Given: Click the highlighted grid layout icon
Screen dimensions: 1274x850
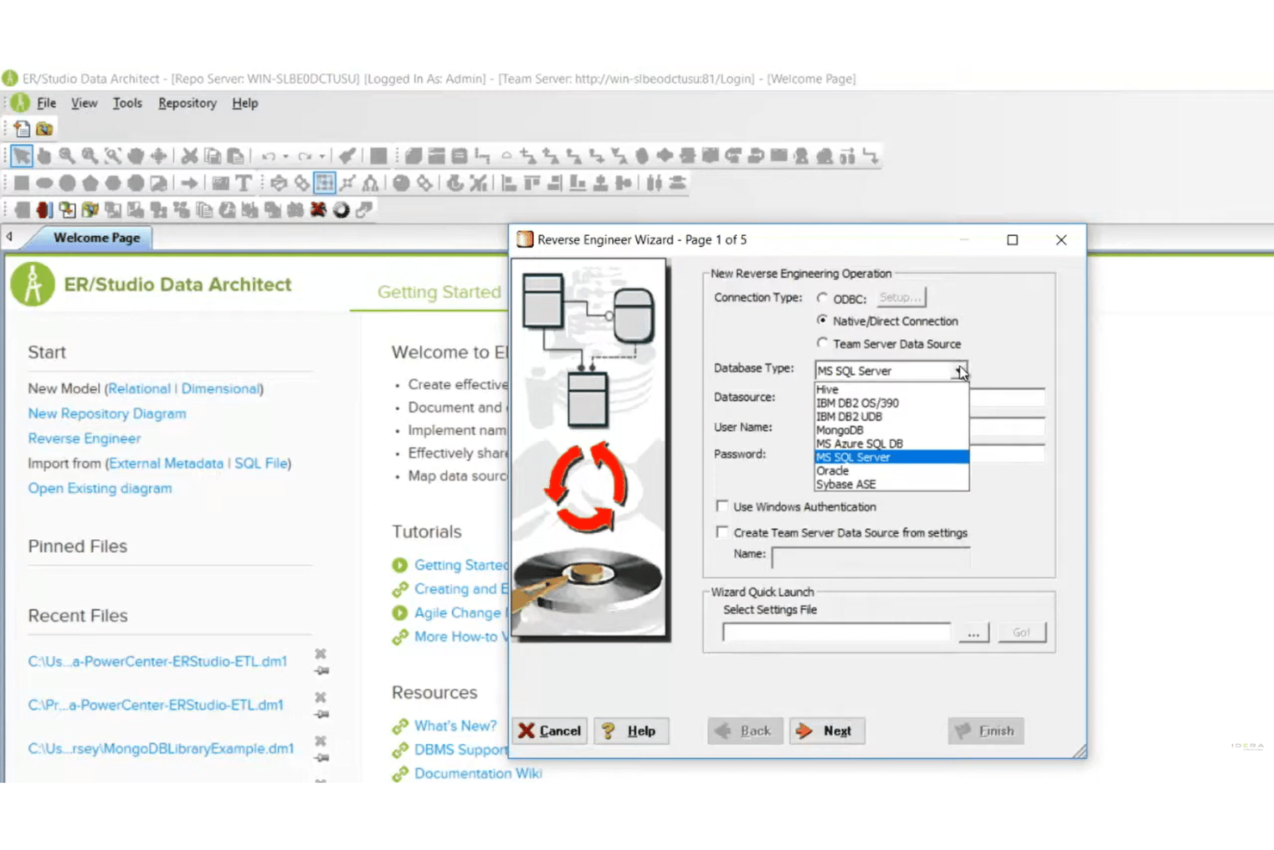Looking at the screenshot, I should point(325,183).
